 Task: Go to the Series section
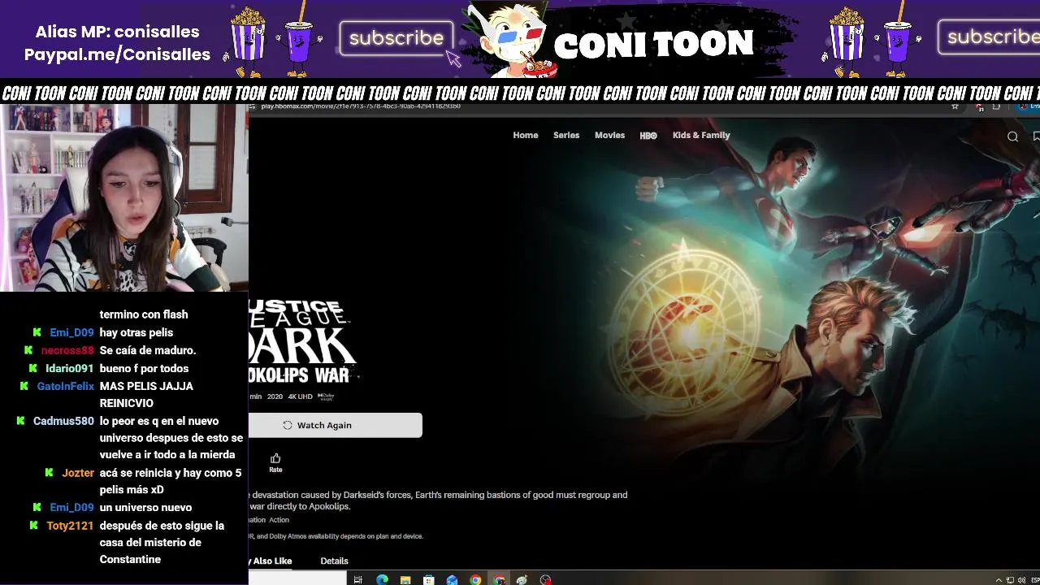(566, 135)
